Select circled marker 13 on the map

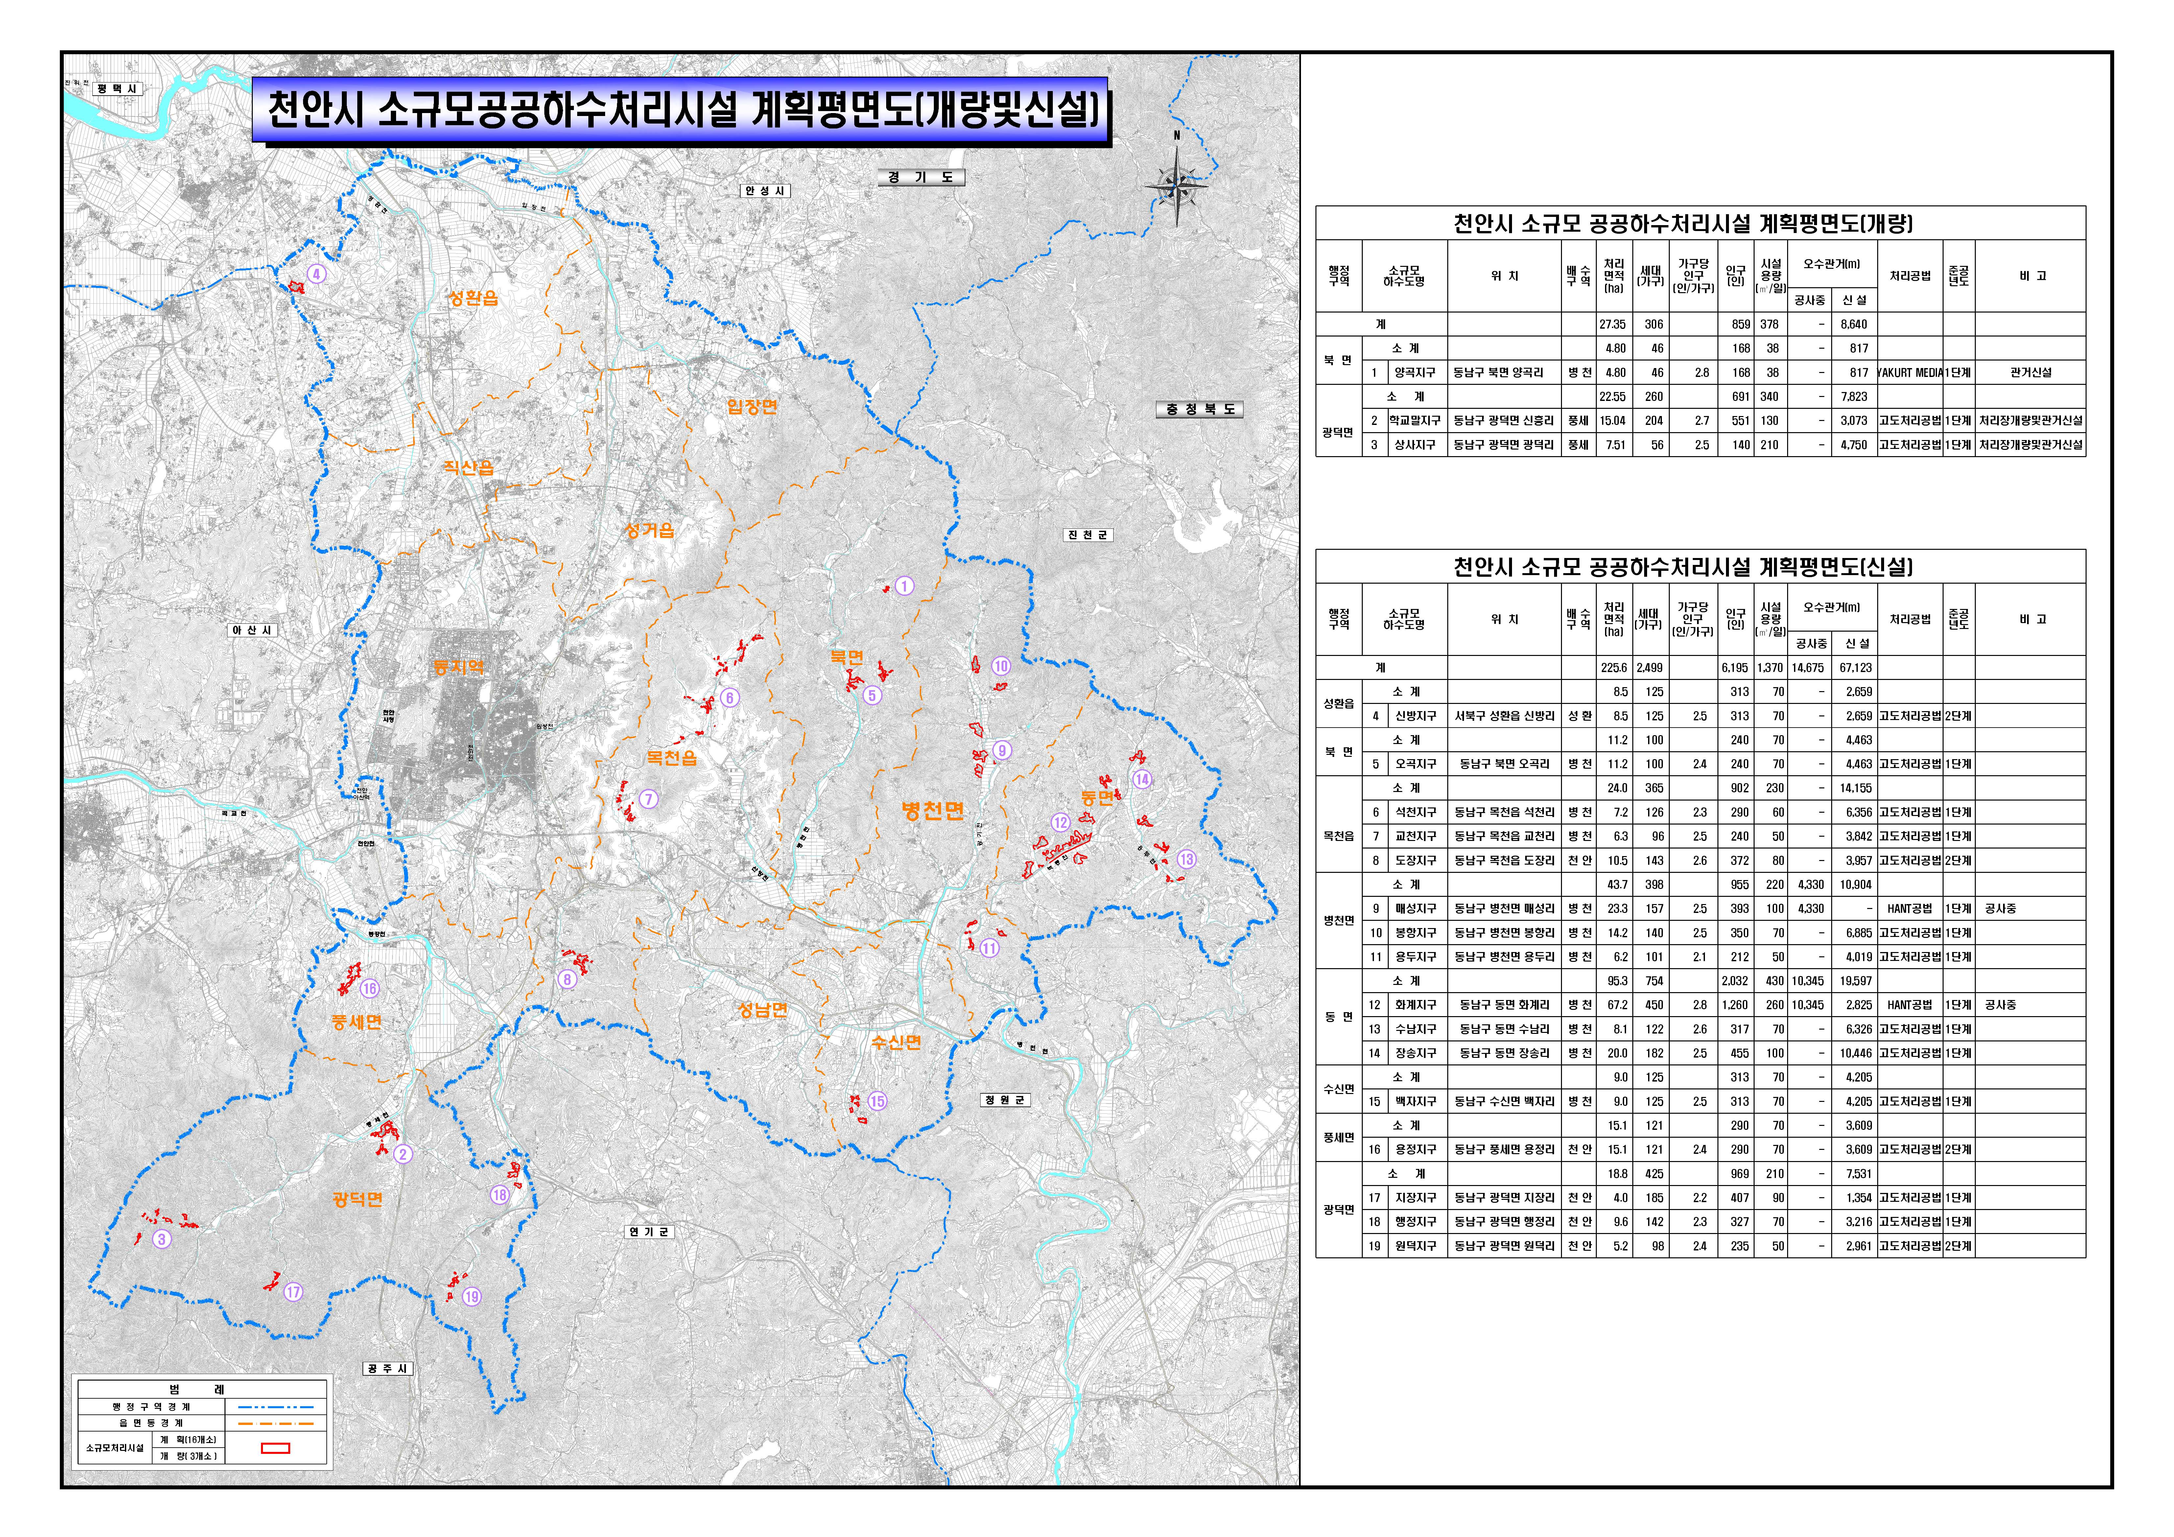coord(1186,859)
